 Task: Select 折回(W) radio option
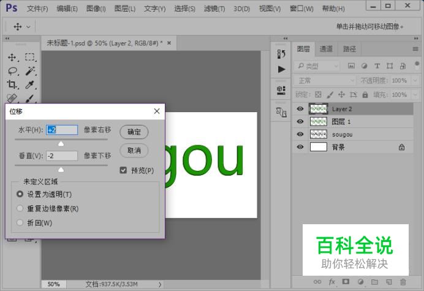[x=20, y=222]
